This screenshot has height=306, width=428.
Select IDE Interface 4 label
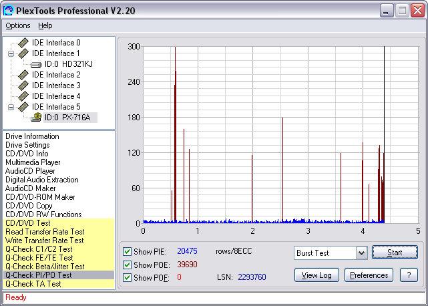[56, 96]
